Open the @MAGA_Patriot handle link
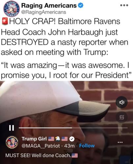The height and width of the screenshot is (164, 133). tap(41, 146)
